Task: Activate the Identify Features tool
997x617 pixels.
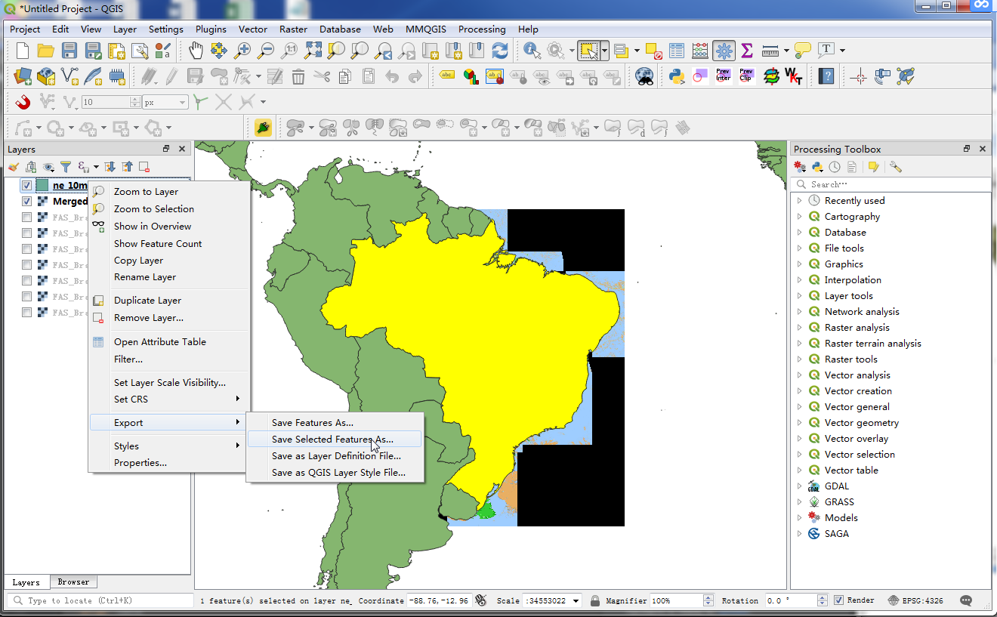Action: (x=532, y=51)
